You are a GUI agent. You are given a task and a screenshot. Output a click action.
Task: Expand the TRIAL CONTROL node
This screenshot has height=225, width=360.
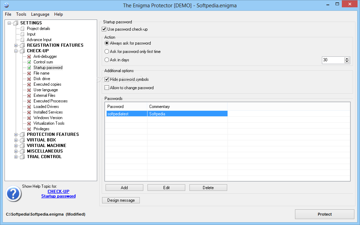tap(16, 157)
